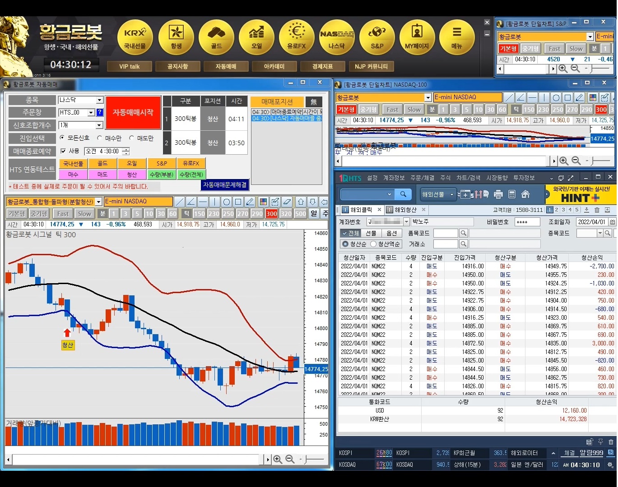The height and width of the screenshot is (487, 618).
Task: Zoom in on 자동매매 main chart
Action: point(278,459)
